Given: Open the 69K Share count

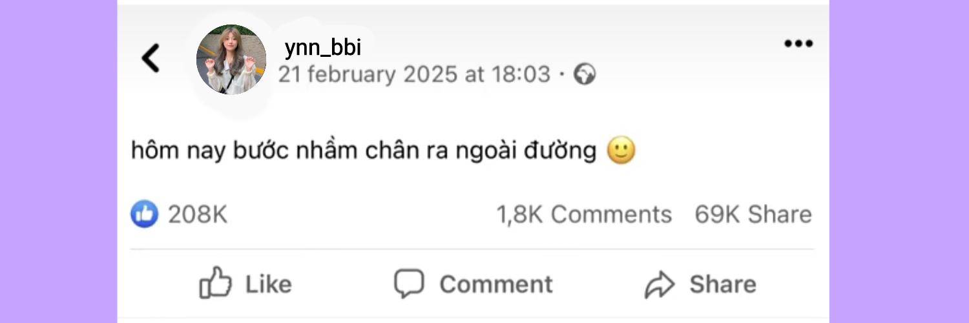Looking at the screenshot, I should coord(753,214).
